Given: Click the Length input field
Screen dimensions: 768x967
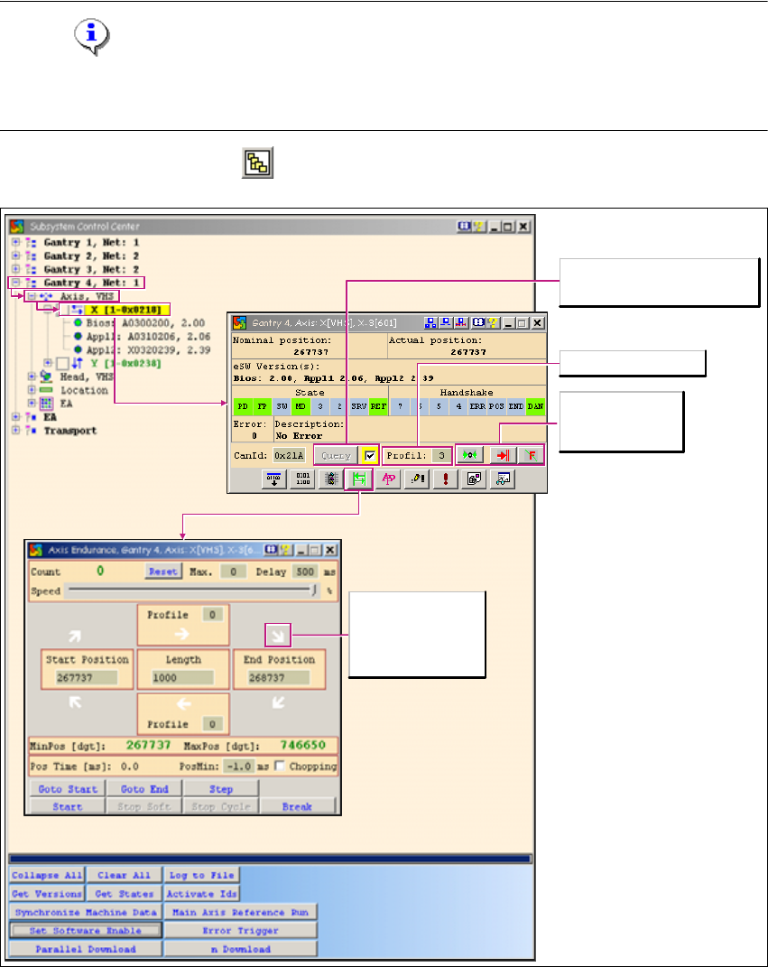Looking at the screenshot, I should (x=184, y=677).
